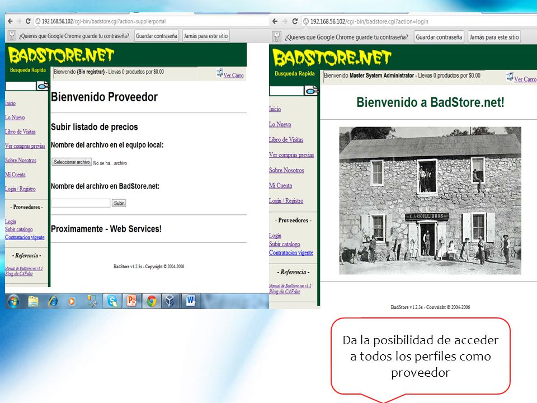
Task: Click forward arrow in the right login window
Action: coord(285,21)
